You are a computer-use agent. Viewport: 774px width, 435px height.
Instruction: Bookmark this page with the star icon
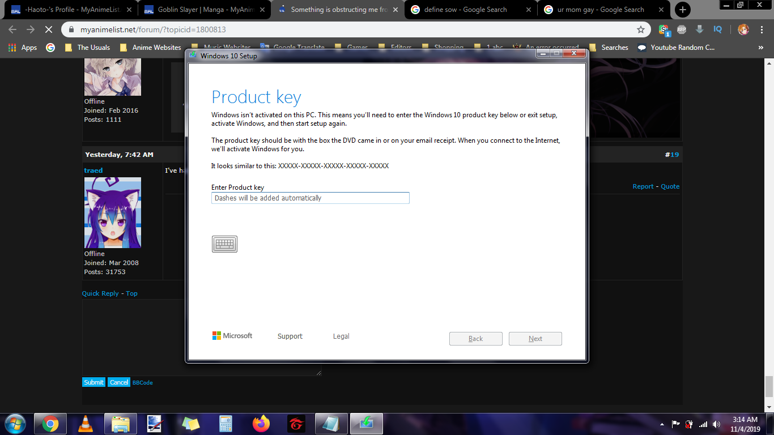click(641, 29)
